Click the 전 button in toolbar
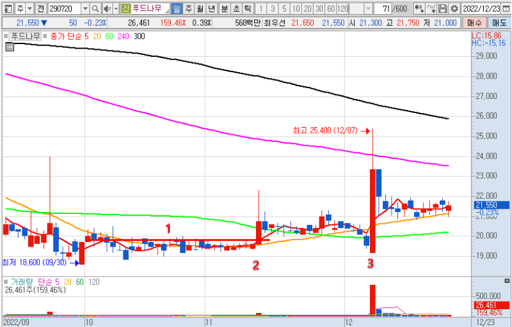Viewport: 512px width, 327px height. click(x=40, y=8)
